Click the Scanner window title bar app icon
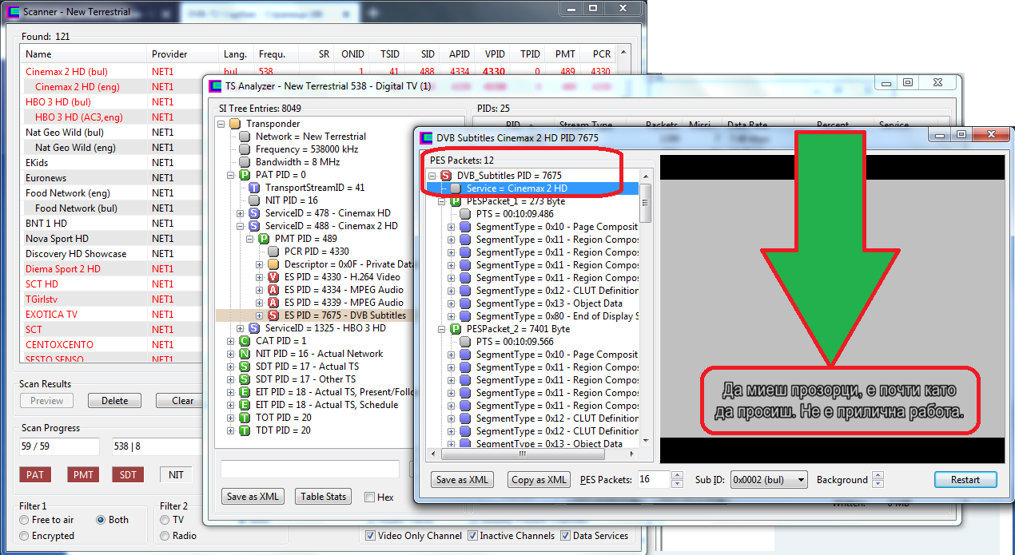Image resolution: width=1015 pixels, height=555 pixels. coord(13,12)
